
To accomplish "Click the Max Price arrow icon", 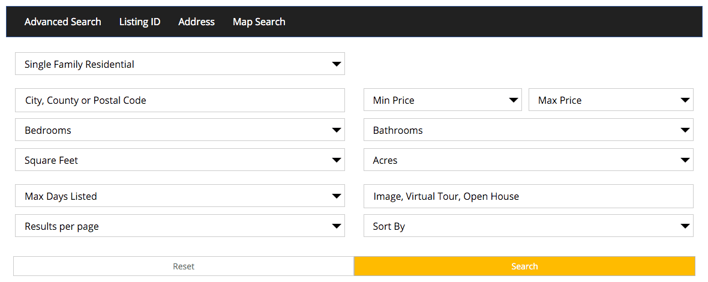I will click(685, 100).
